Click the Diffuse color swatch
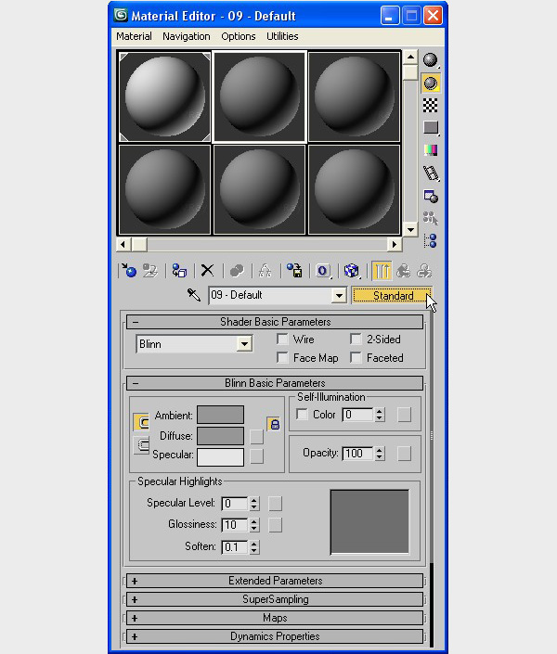The width and height of the screenshot is (557, 654). pos(220,435)
